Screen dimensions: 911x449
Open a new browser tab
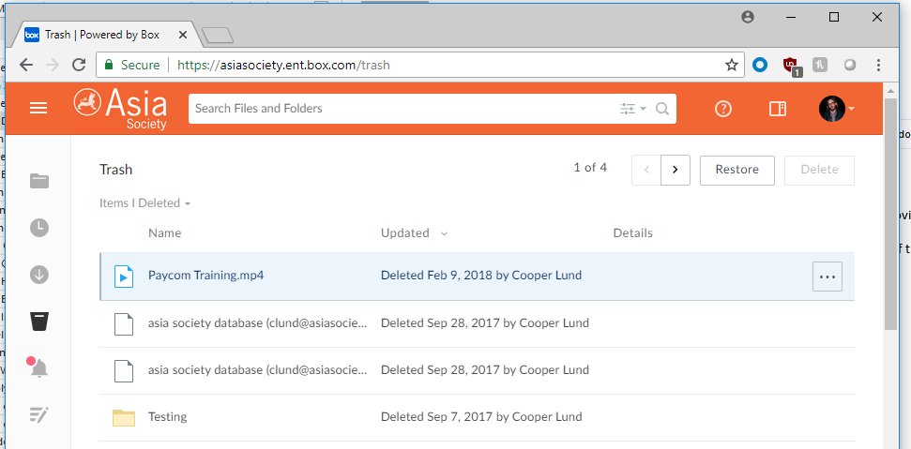click(x=218, y=36)
